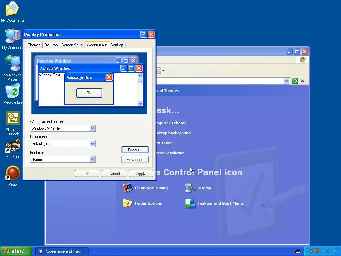
Task: Expand the Font size dropdown
Action: 93,159
